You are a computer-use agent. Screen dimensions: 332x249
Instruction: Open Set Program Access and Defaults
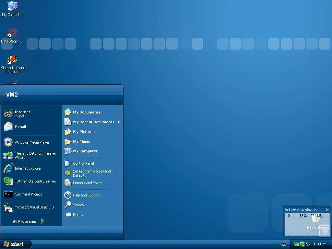(x=92, y=173)
